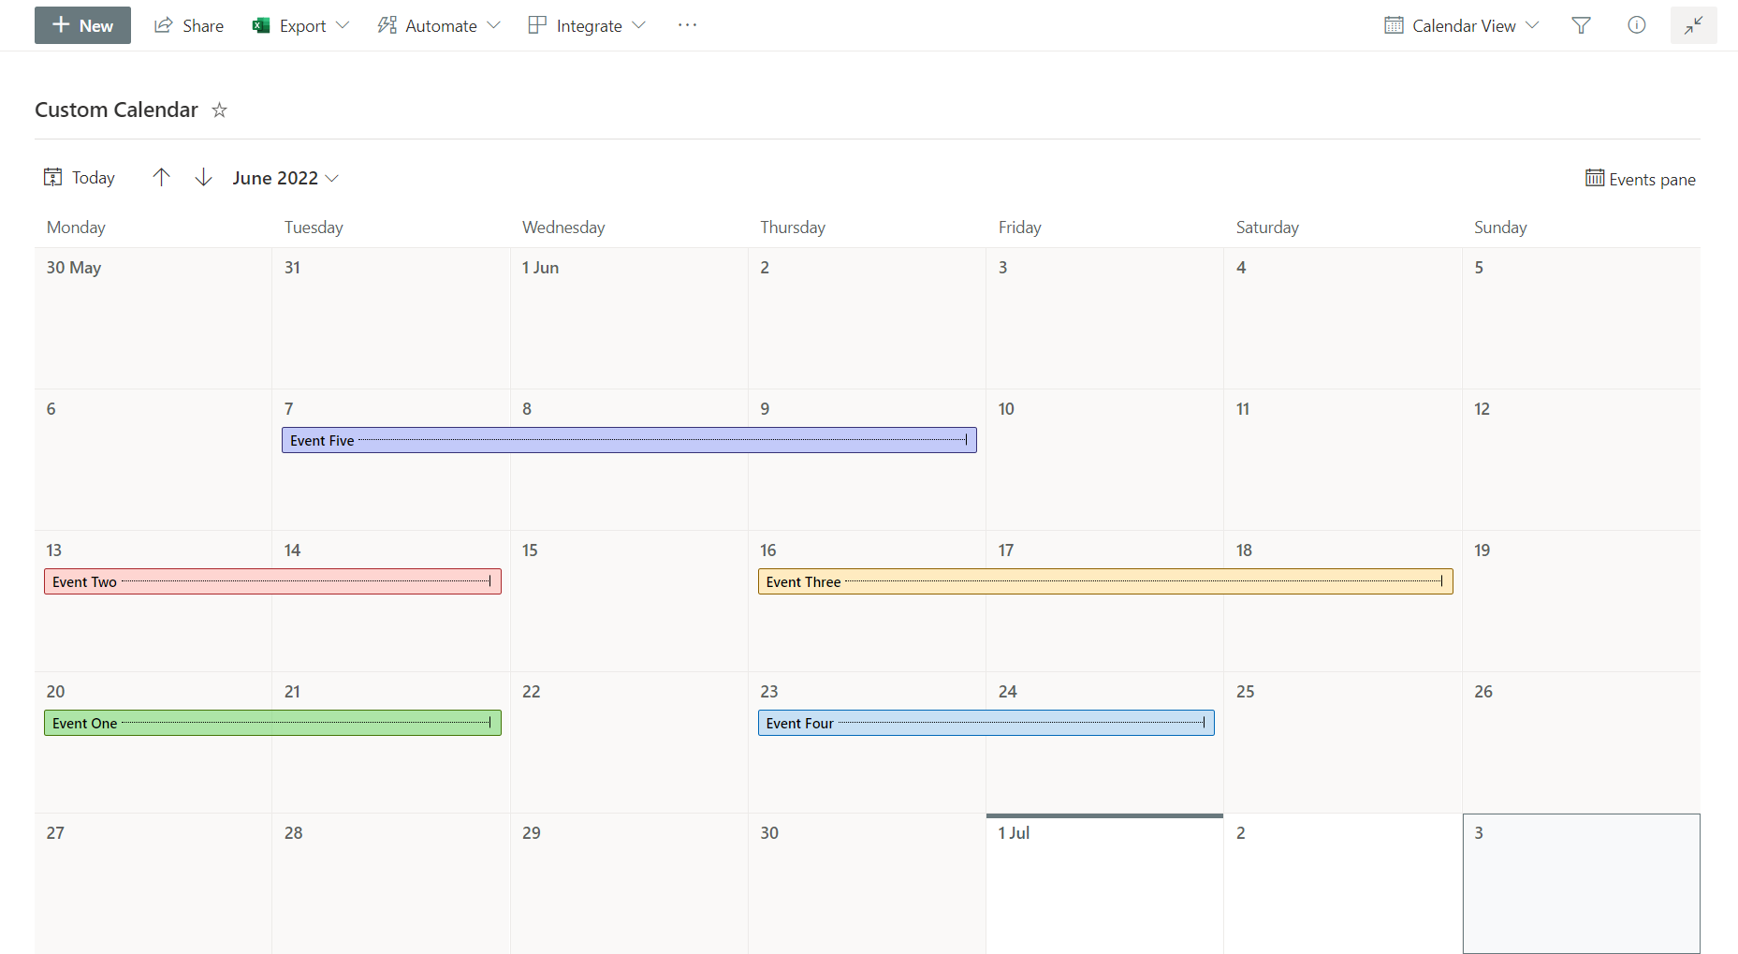Open the information details pane icon
The image size is (1738, 954).
click(x=1636, y=25)
